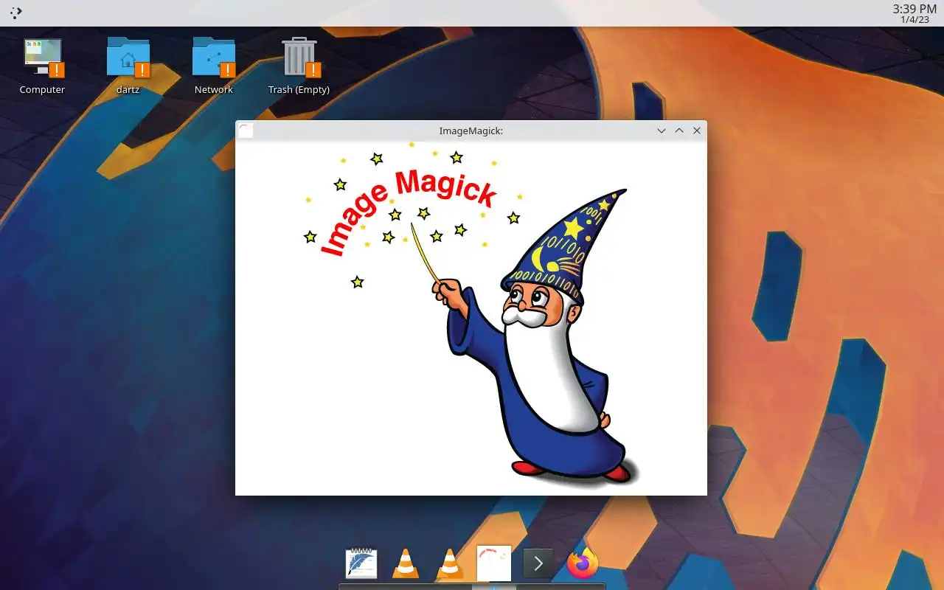Launch VLC cone beside the ImageMagick dock thumbnail
The height and width of the screenshot is (590, 944).
450,563
